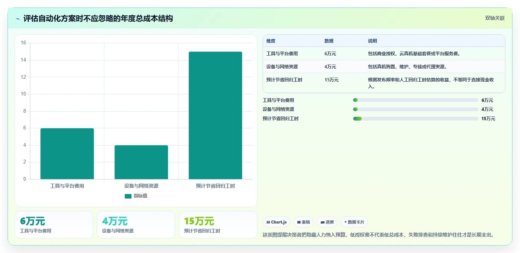Click the x-axis label 工具与平台费用
This screenshot has height=253, width=520.
[x=67, y=186]
